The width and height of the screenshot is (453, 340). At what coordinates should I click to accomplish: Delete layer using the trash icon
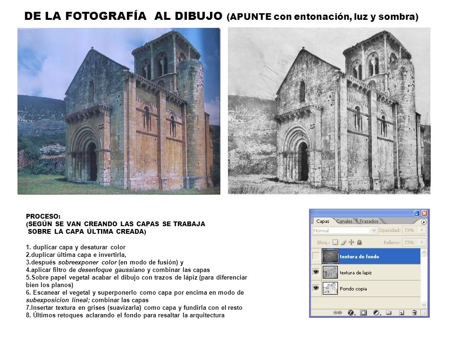(x=414, y=313)
